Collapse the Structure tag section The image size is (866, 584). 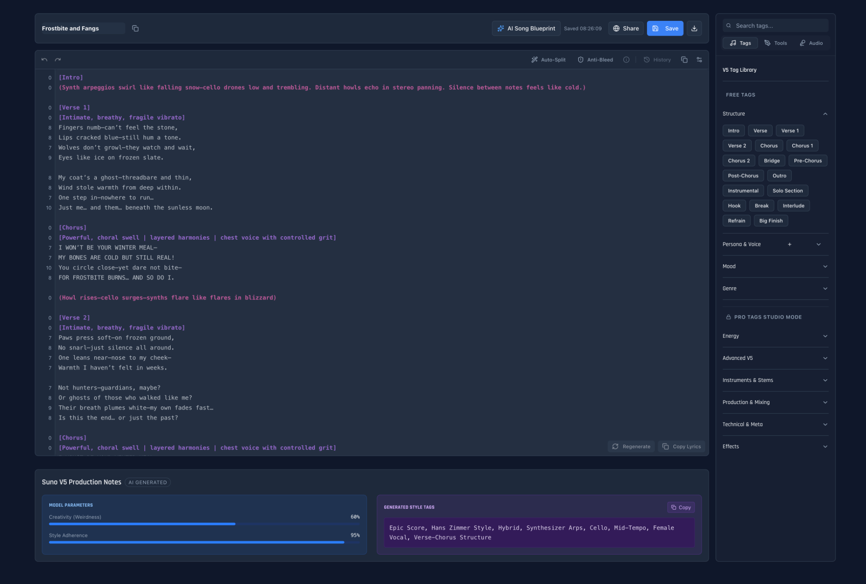tap(825, 114)
